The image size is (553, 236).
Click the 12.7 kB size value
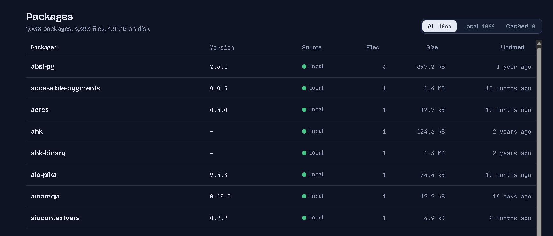point(433,110)
